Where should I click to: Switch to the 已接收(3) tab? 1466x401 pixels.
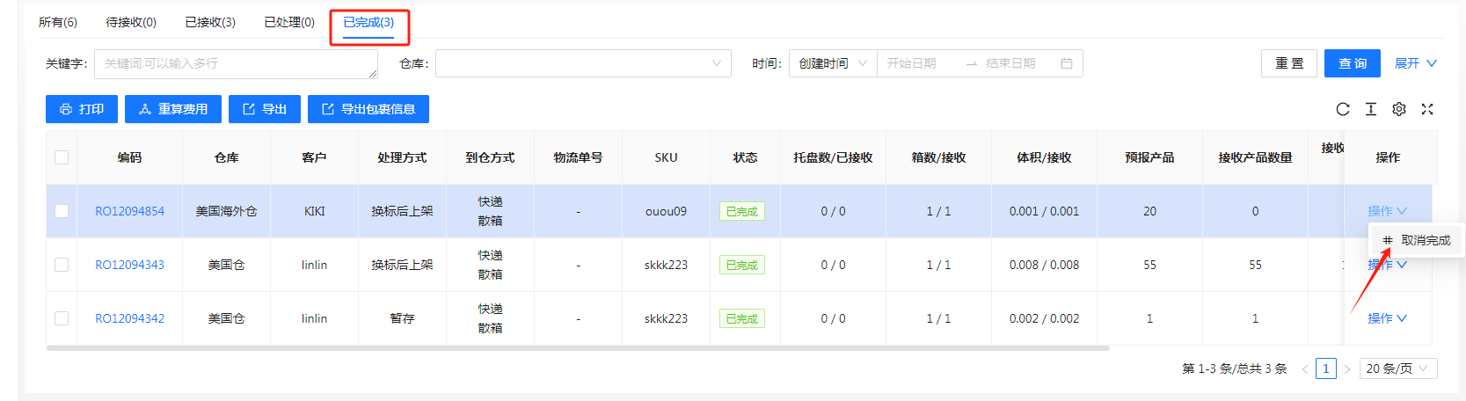click(210, 22)
